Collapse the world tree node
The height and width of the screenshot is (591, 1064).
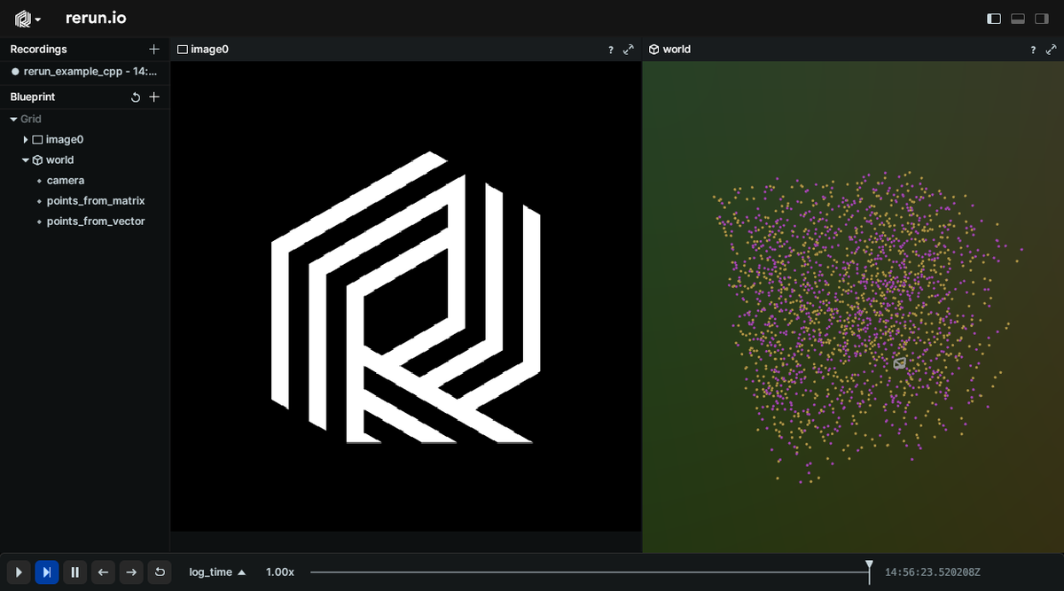tap(26, 160)
